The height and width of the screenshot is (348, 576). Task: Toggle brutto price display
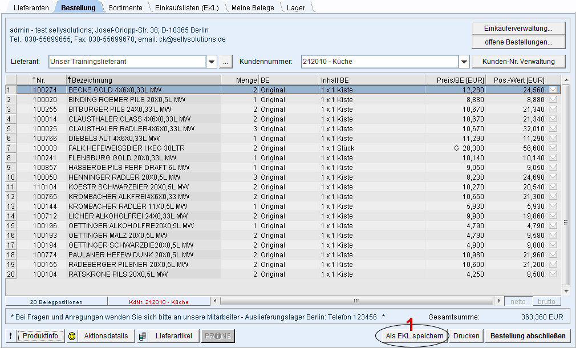546,301
